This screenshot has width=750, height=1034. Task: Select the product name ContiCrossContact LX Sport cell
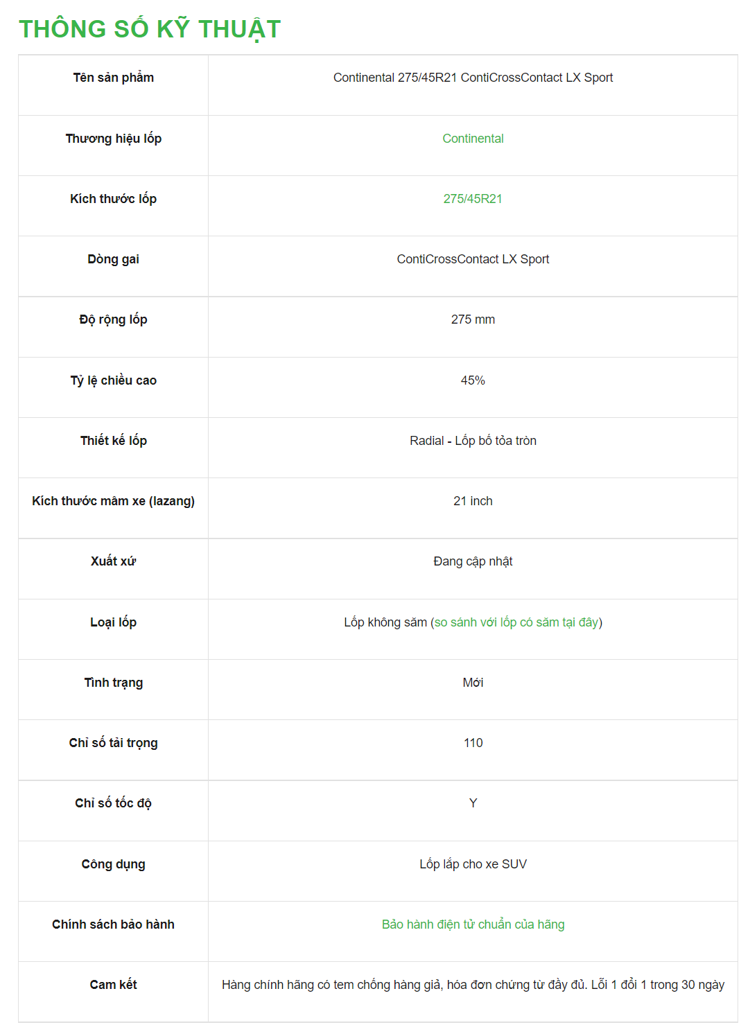click(473, 85)
